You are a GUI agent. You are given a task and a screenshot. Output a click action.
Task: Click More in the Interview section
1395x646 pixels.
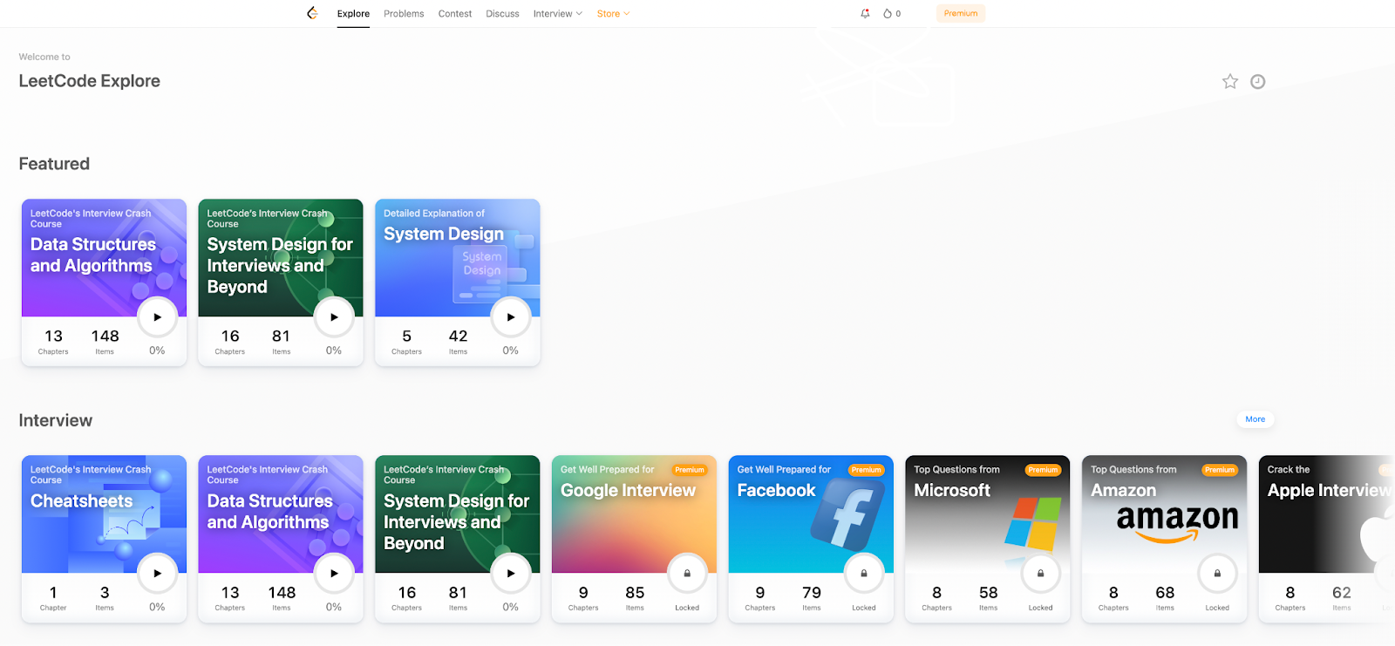click(x=1255, y=419)
